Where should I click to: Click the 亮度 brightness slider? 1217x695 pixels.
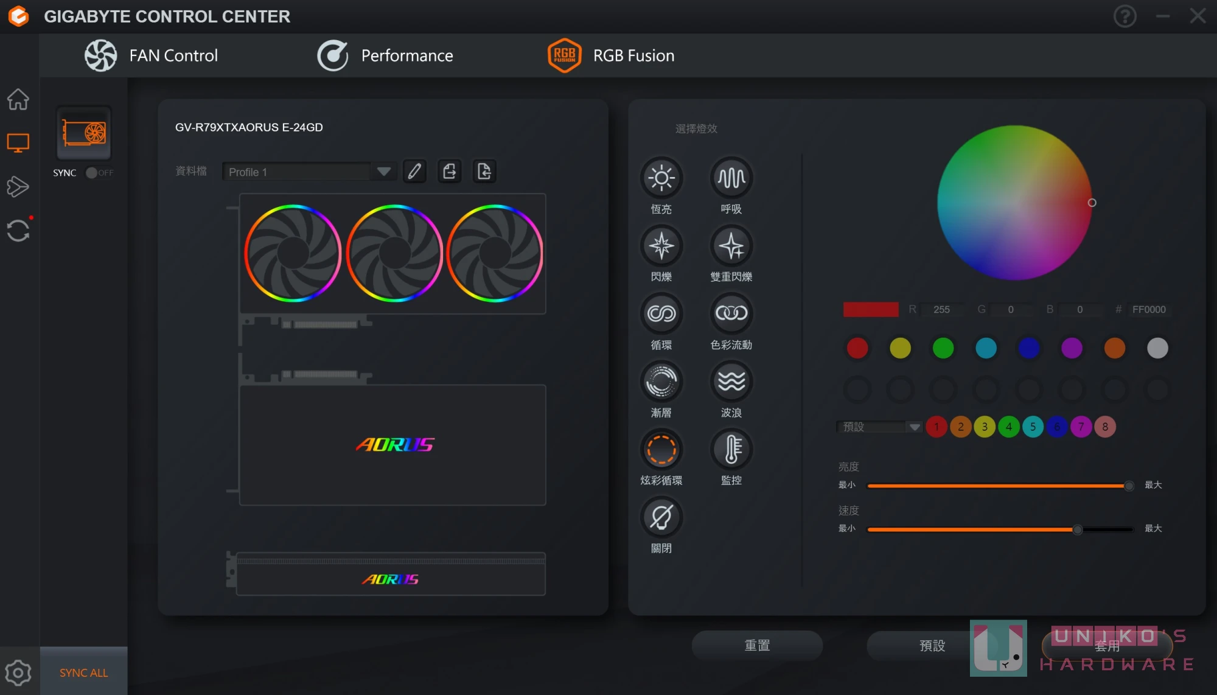(x=1000, y=486)
